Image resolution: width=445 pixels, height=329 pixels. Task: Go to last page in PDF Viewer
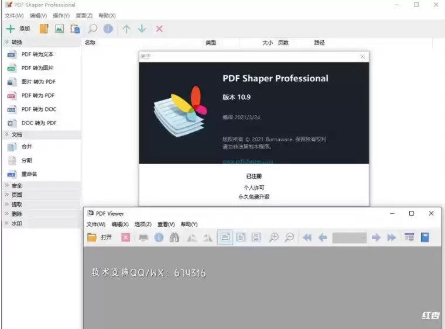(392, 237)
